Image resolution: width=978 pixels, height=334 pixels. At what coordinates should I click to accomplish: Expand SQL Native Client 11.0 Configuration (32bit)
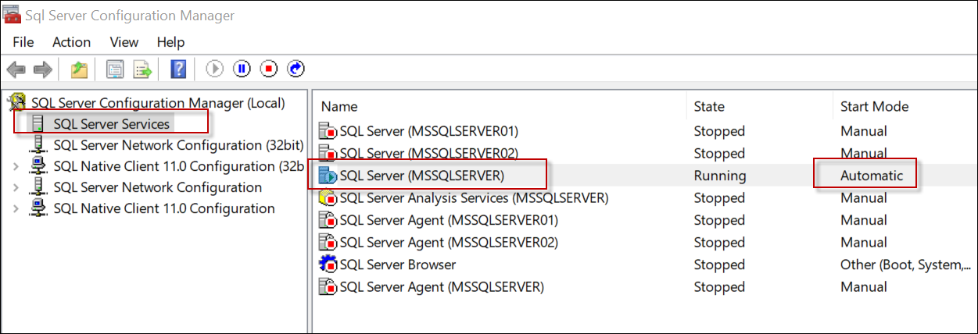(x=17, y=166)
